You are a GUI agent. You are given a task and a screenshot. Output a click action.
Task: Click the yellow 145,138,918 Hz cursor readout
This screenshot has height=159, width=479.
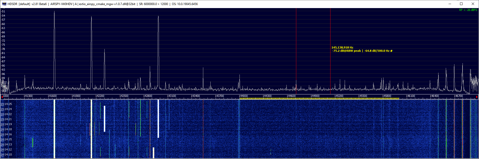(342, 47)
